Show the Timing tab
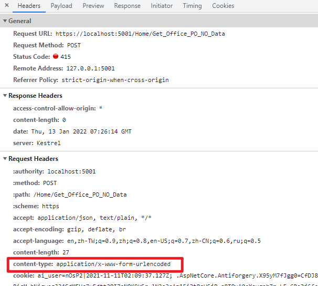The width and height of the screenshot is (318, 286). coord(192,6)
